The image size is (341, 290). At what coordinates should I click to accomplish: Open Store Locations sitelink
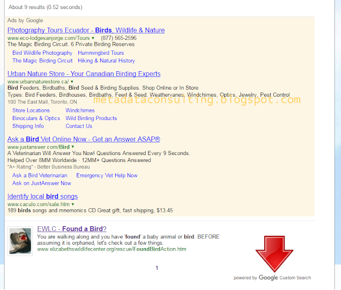coord(31,110)
